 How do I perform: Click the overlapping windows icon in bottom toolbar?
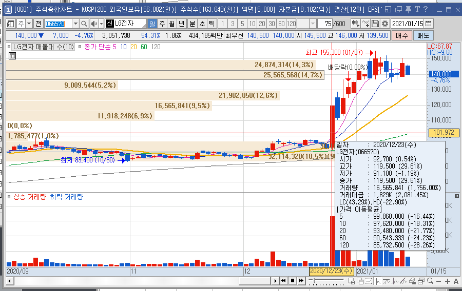pyautogui.click(x=360, y=281)
